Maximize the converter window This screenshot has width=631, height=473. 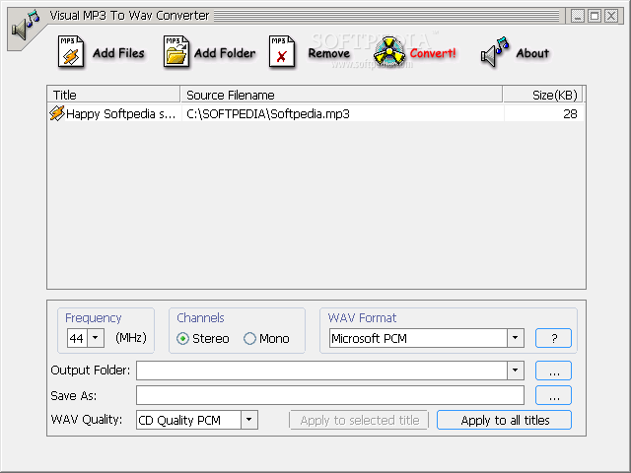coord(595,16)
